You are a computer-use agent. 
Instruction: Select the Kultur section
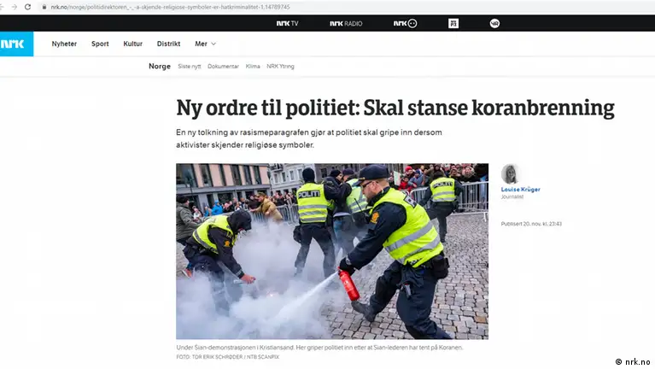coord(133,44)
